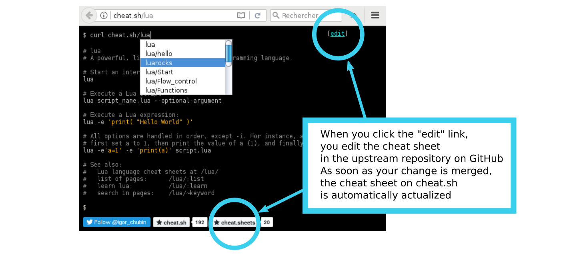This screenshot has height=254, width=585.
Task: Click "# Execute a Lua expression:" comment
Action: tap(131, 115)
